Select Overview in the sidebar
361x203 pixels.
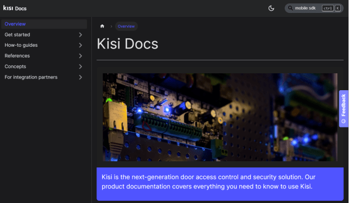pyautogui.click(x=44, y=24)
